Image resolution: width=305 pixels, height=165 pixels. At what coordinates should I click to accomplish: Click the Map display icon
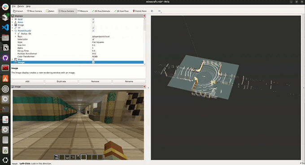coord(16,59)
